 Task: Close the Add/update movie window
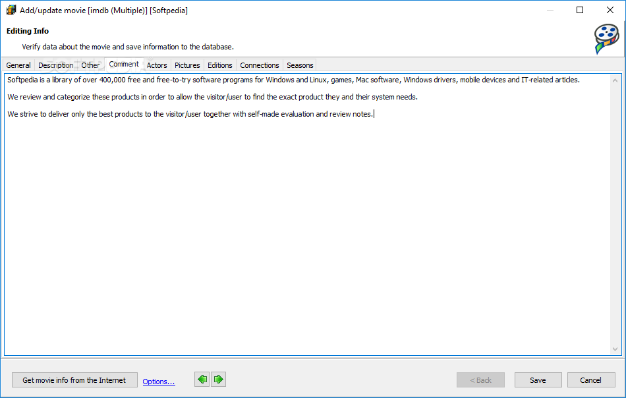point(610,10)
